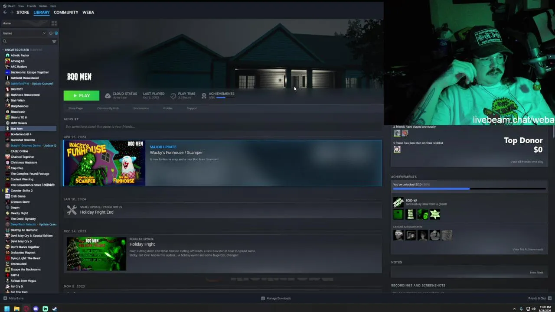Image resolution: width=555 pixels, height=312 pixels.
Task: Open the Support link
Action: pyautogui.click(x=192, y=108)
